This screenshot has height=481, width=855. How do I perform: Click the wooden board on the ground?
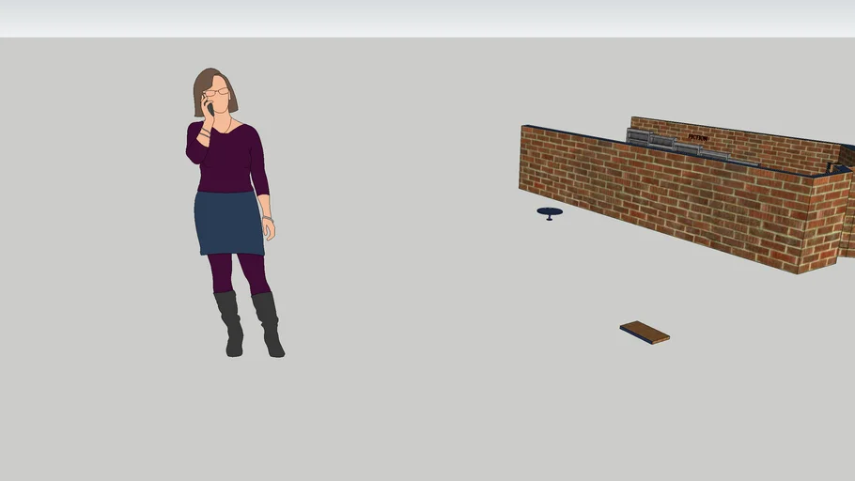[x=645, y=332]
